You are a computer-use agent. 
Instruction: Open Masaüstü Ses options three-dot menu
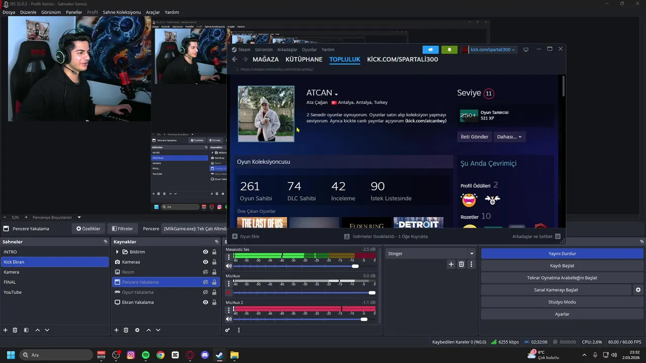tap(229, 257)
